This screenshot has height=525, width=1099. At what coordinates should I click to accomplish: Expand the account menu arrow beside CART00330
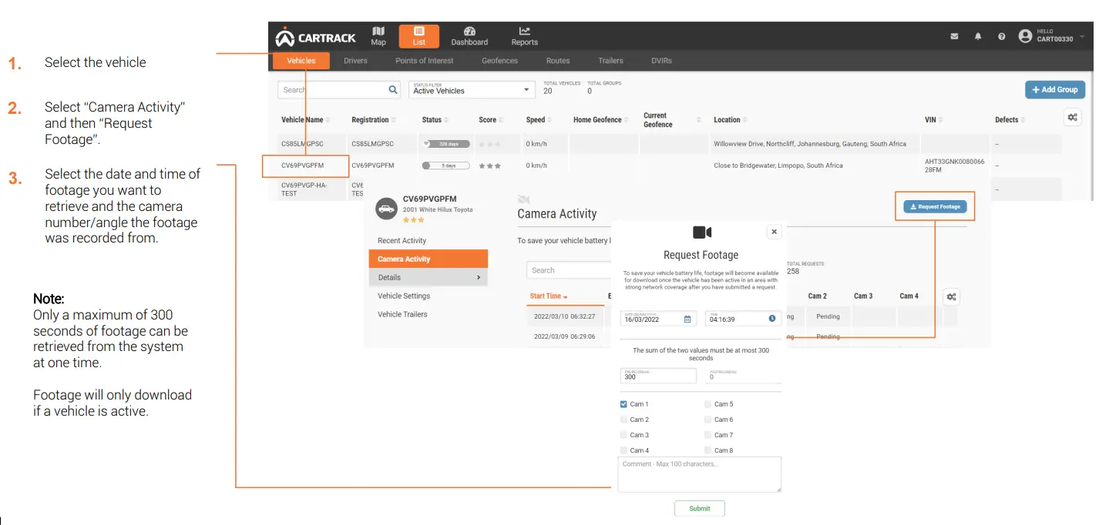[1082, 36]
